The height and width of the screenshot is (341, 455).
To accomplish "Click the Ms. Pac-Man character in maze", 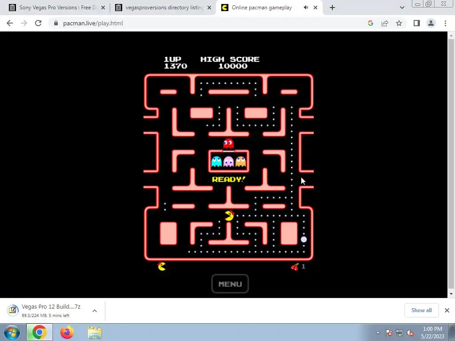I will pos(229,216).
